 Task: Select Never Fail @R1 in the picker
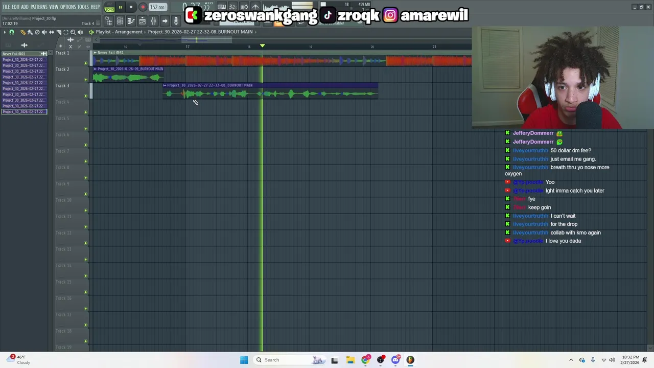tap(24, 54)
